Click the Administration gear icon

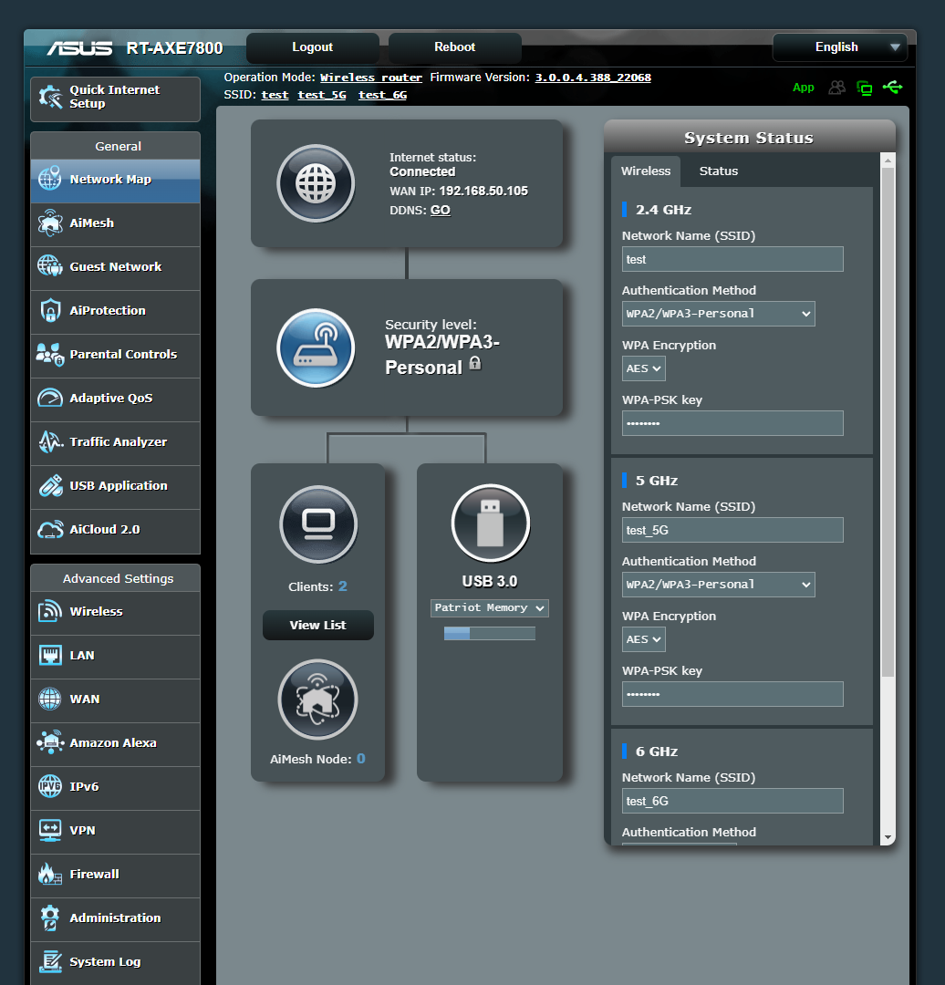50,918
